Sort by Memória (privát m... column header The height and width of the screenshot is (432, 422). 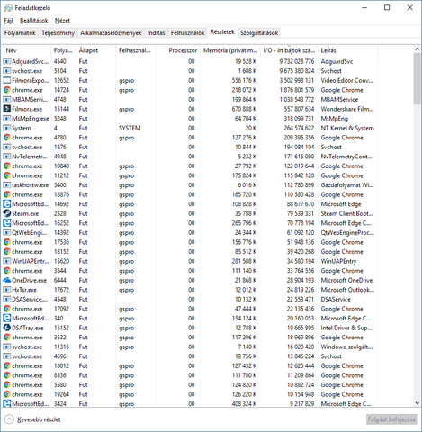230,50
